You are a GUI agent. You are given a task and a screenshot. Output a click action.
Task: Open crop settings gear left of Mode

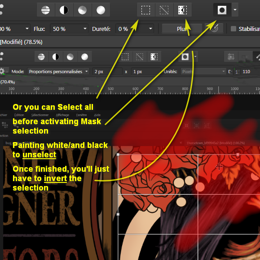tap(2, 71)
